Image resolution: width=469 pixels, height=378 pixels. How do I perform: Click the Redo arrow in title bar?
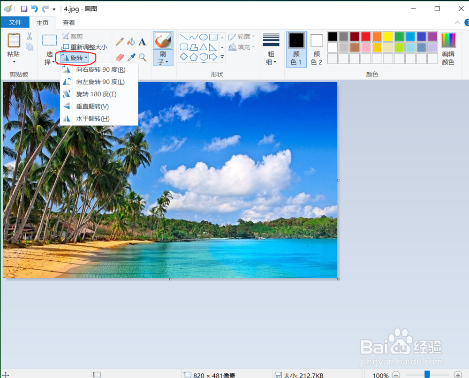tap(45, 8)
